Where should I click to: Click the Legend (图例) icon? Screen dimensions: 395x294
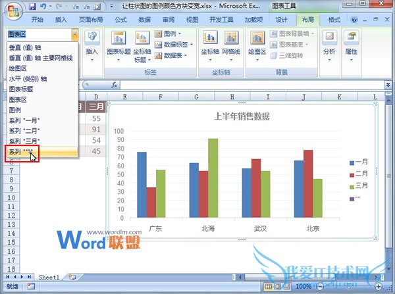pos(158,34)
